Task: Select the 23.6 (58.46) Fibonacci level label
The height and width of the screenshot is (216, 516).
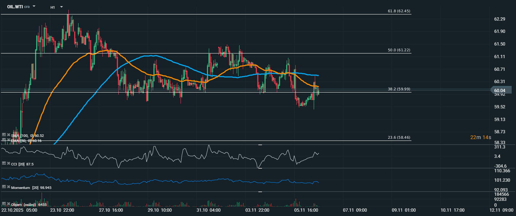Action: (399, 137)
